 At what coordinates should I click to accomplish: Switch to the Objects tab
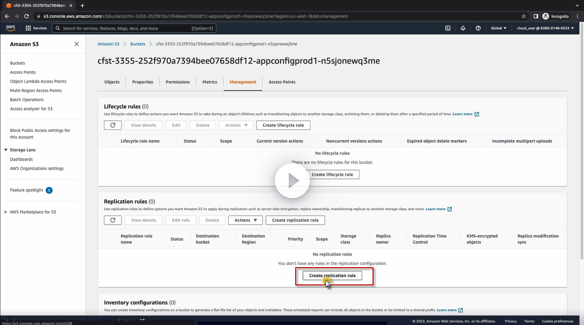[x=112, y=82]
